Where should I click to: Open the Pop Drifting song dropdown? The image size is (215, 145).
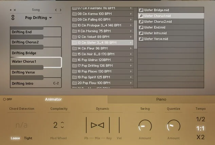38,18
